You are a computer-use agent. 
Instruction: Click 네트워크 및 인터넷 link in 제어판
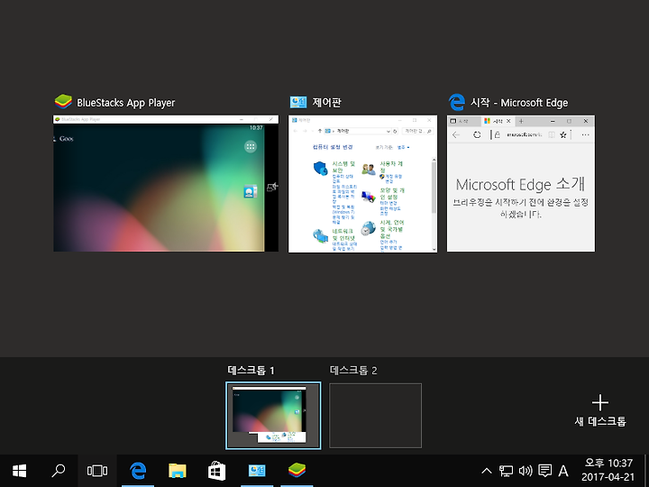click(343, 234)
